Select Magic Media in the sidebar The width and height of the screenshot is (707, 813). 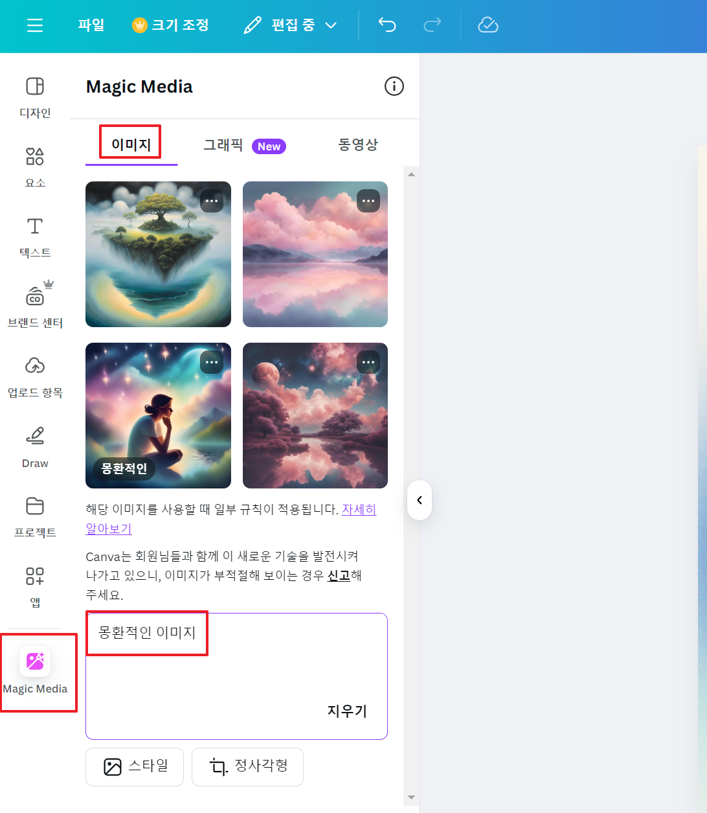point(35,672)
